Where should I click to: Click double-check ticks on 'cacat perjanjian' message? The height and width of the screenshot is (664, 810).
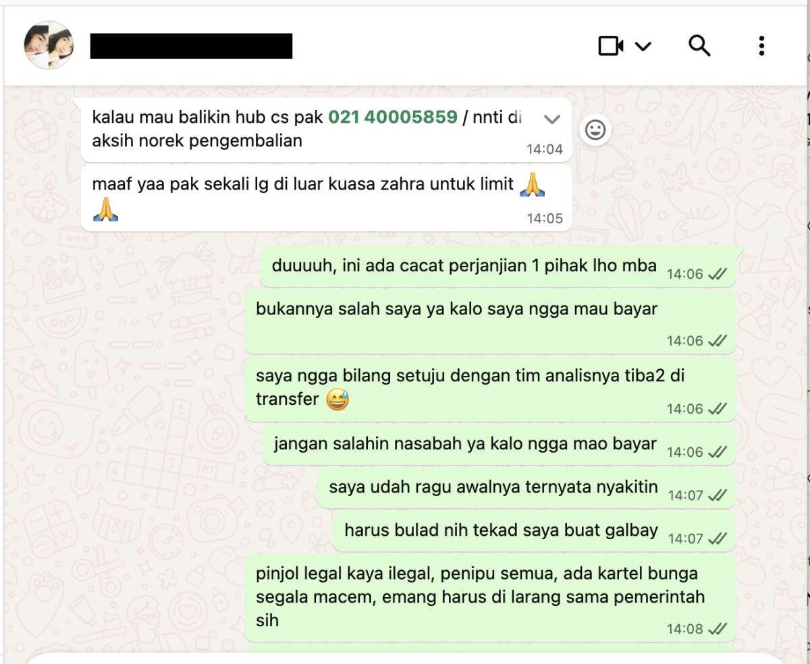[x=718, y=274]
